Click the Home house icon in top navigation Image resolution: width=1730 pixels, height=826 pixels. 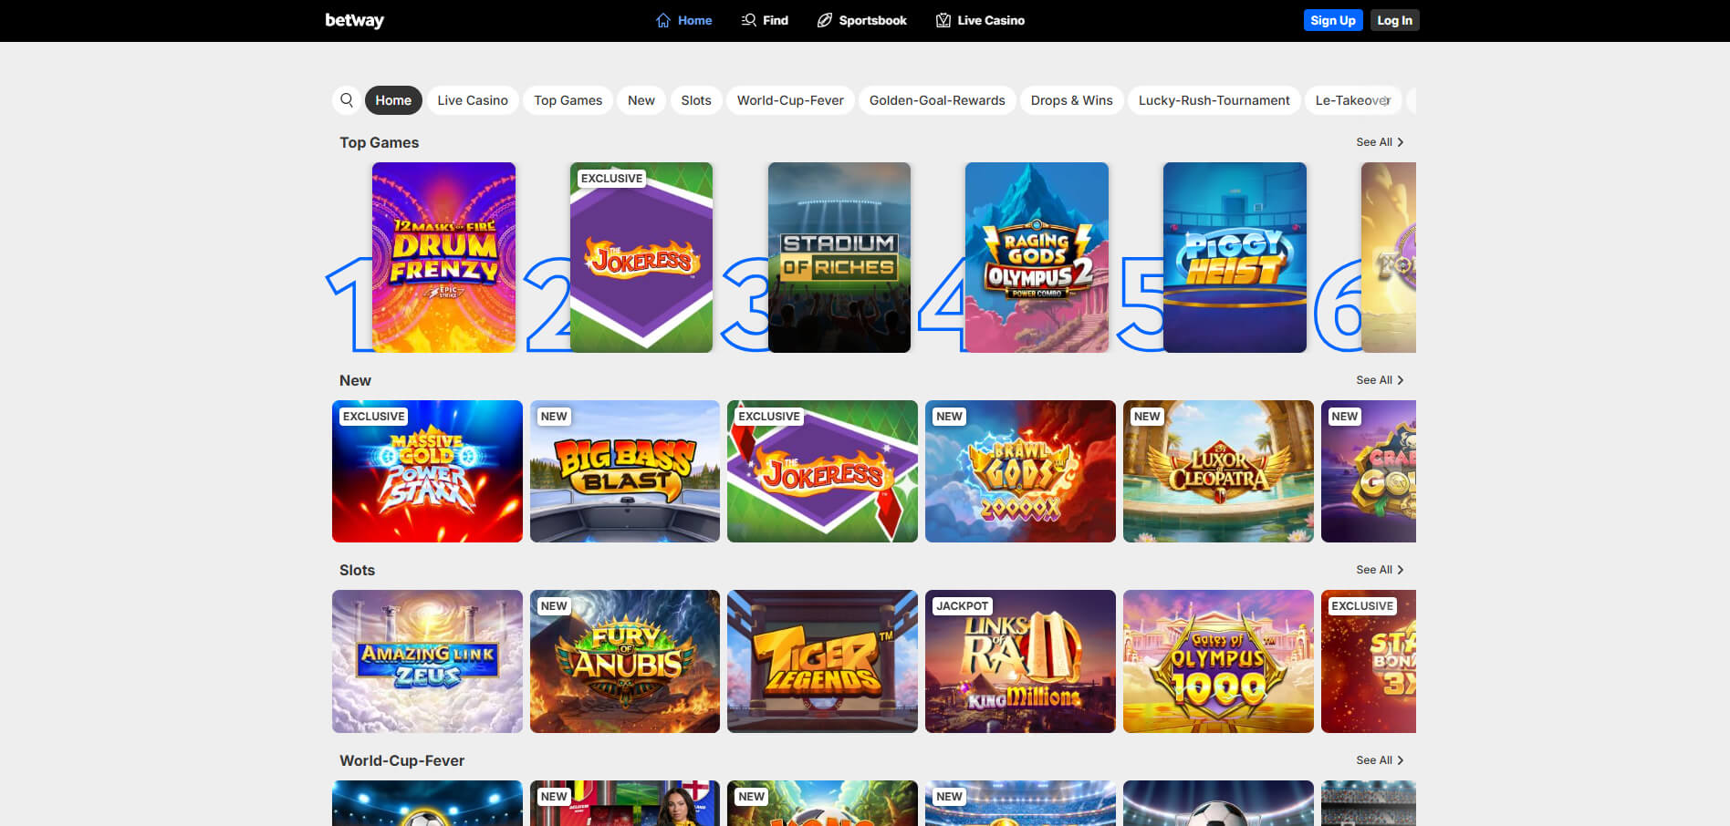point(663,20)
